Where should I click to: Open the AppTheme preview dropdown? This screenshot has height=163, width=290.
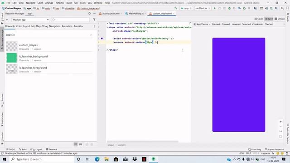[202, 24]
